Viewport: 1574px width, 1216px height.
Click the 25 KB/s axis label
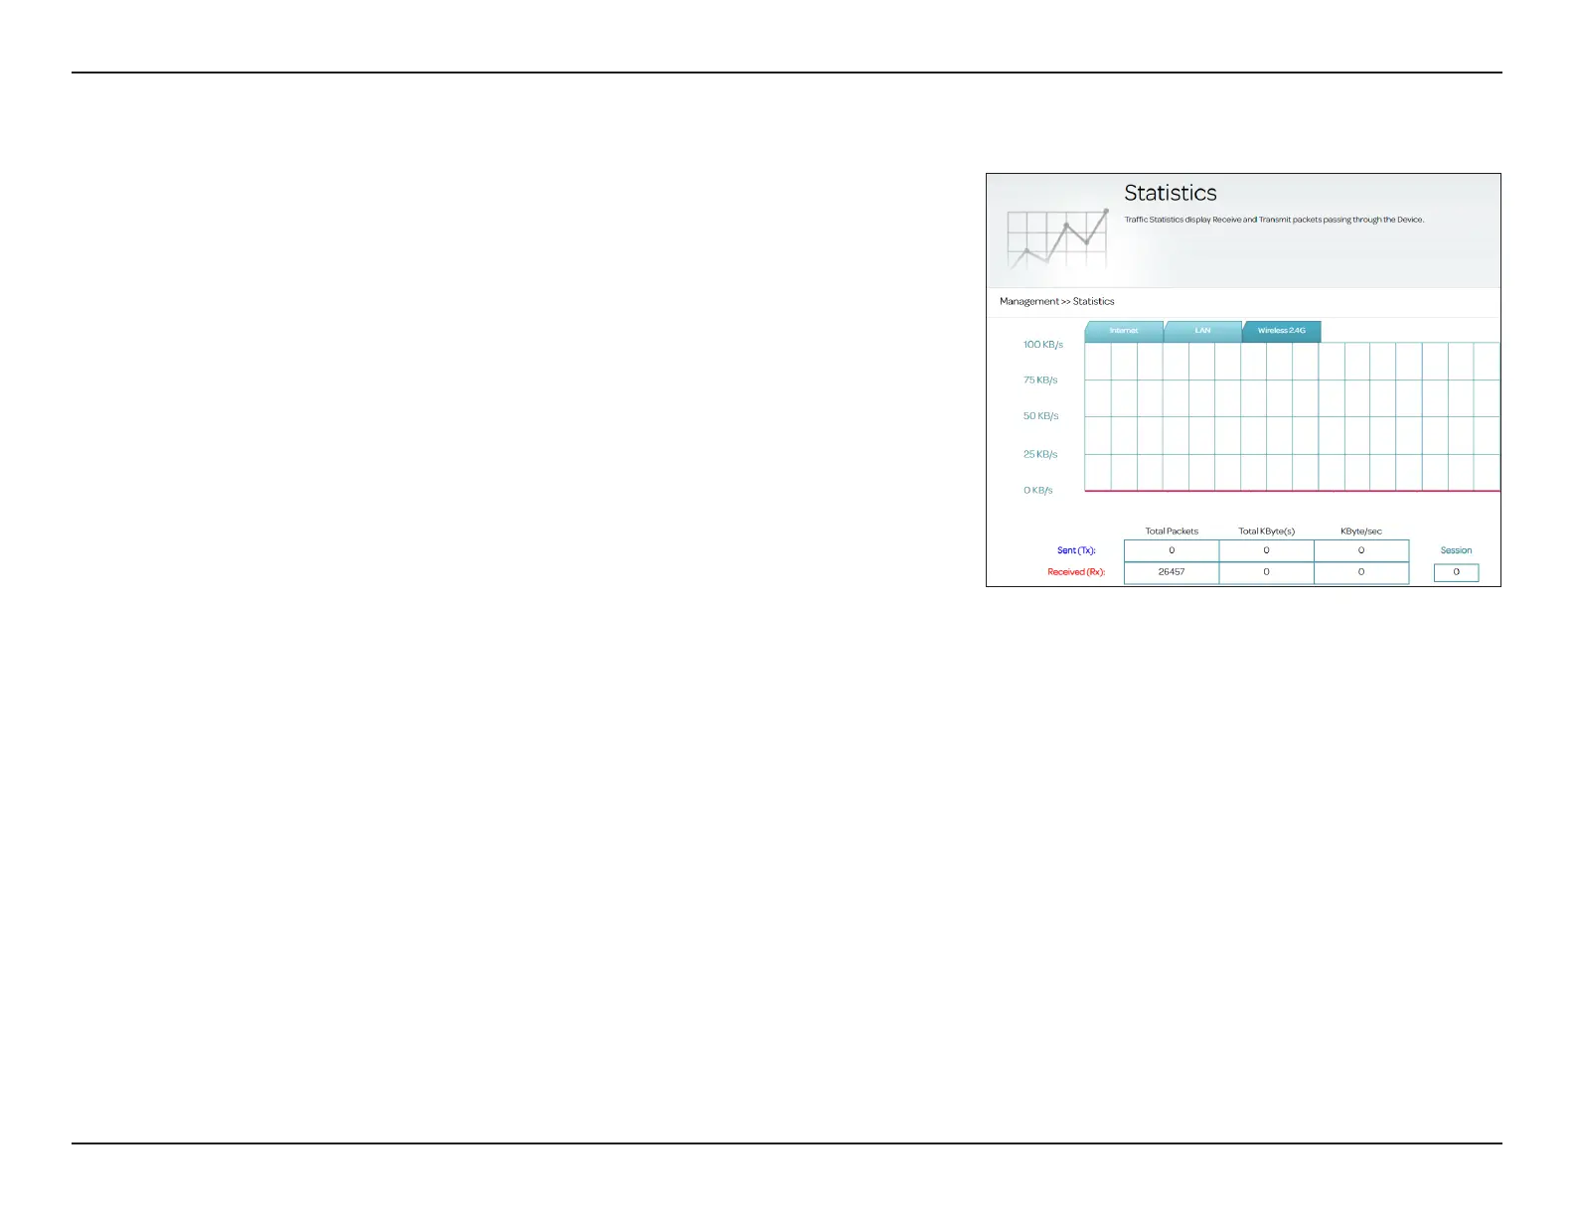pos(1040,454)
